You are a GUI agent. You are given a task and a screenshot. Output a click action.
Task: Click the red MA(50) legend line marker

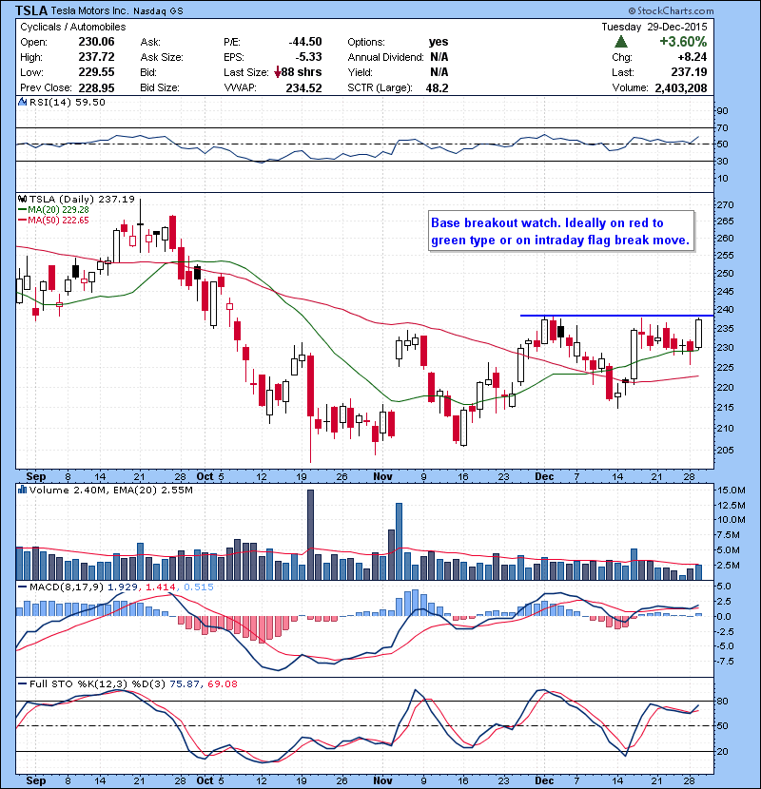(x=23, y=221)
